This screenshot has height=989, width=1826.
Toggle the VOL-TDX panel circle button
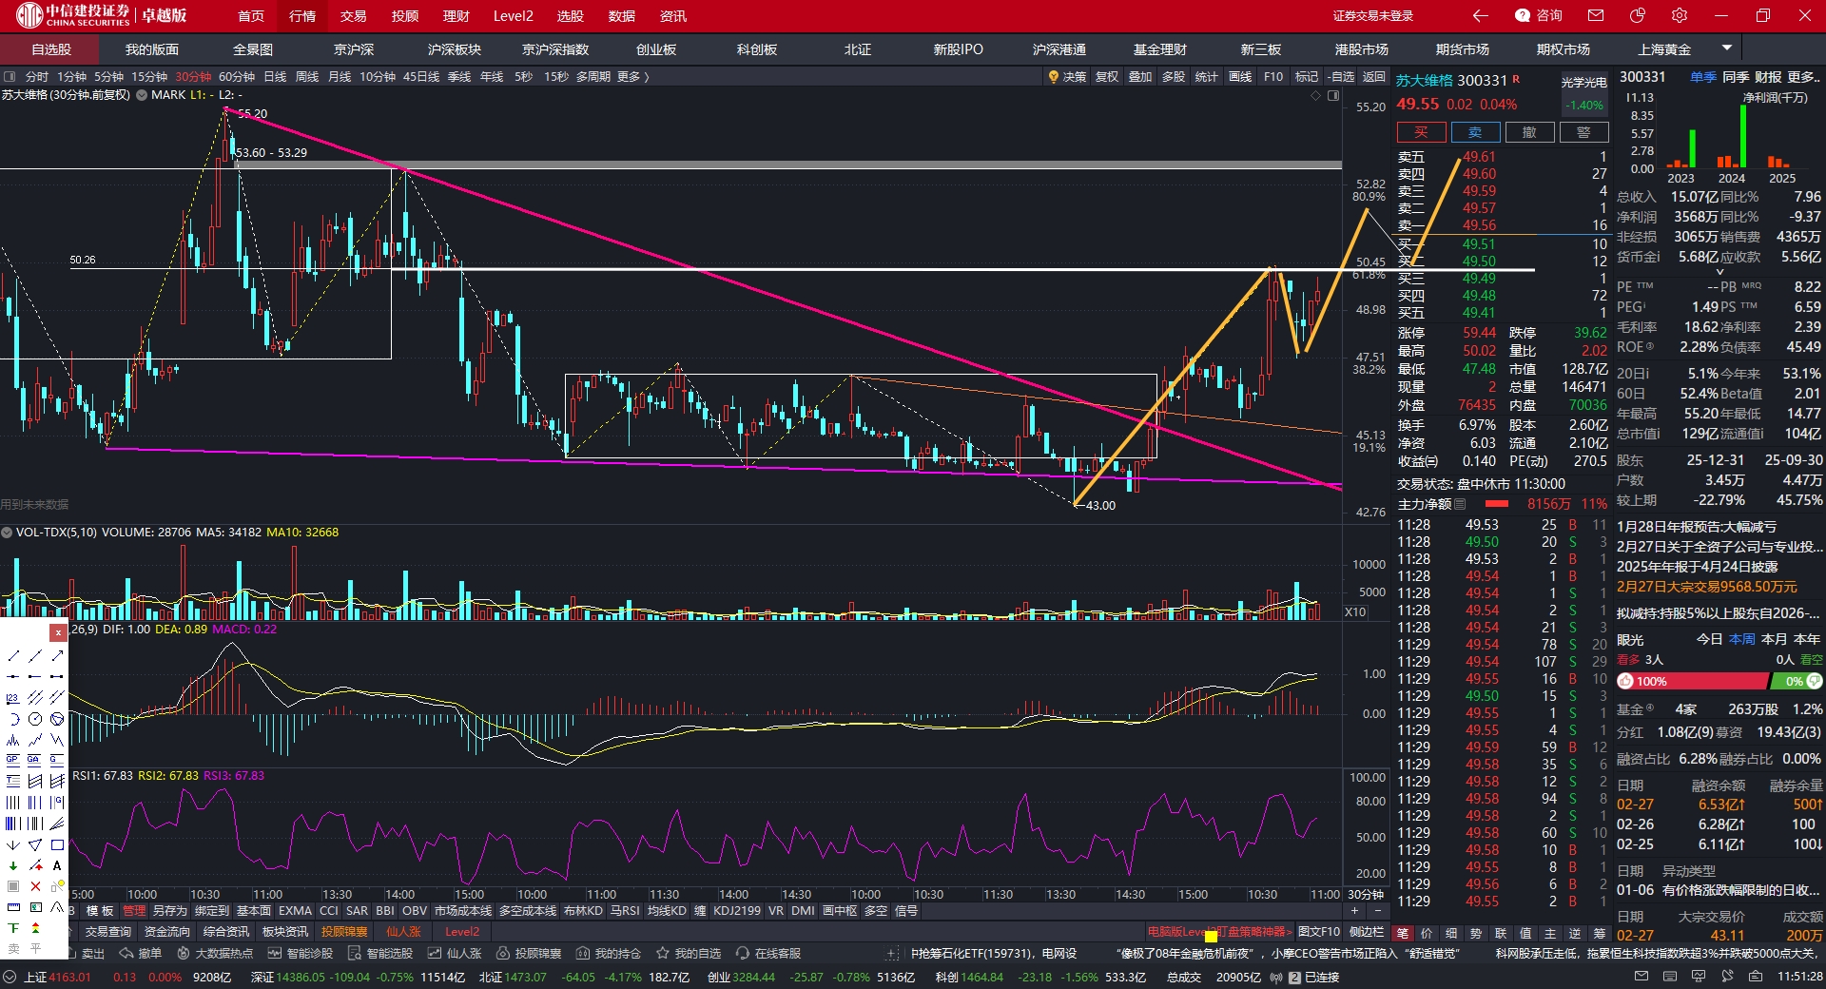click(7, 533)
